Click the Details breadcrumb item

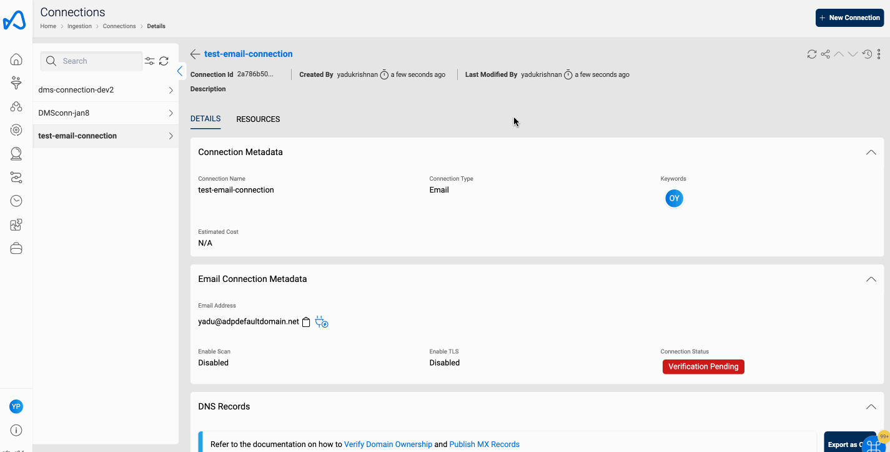156,26
